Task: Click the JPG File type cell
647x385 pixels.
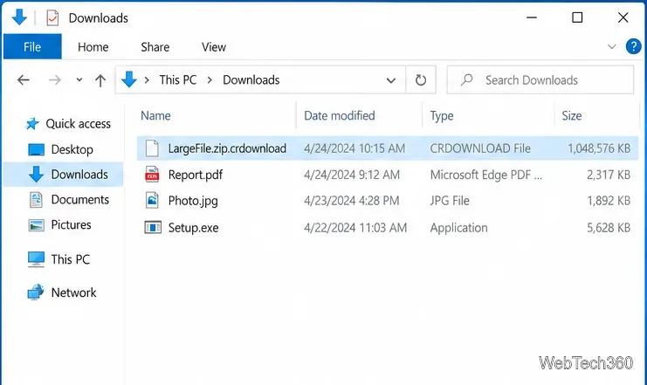Action: coord(450,201)
